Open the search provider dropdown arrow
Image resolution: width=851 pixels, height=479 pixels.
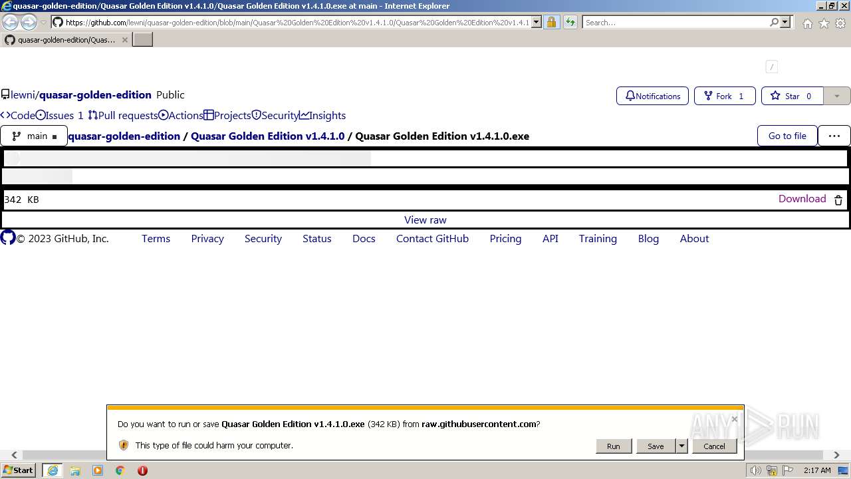tap(785, 22)
